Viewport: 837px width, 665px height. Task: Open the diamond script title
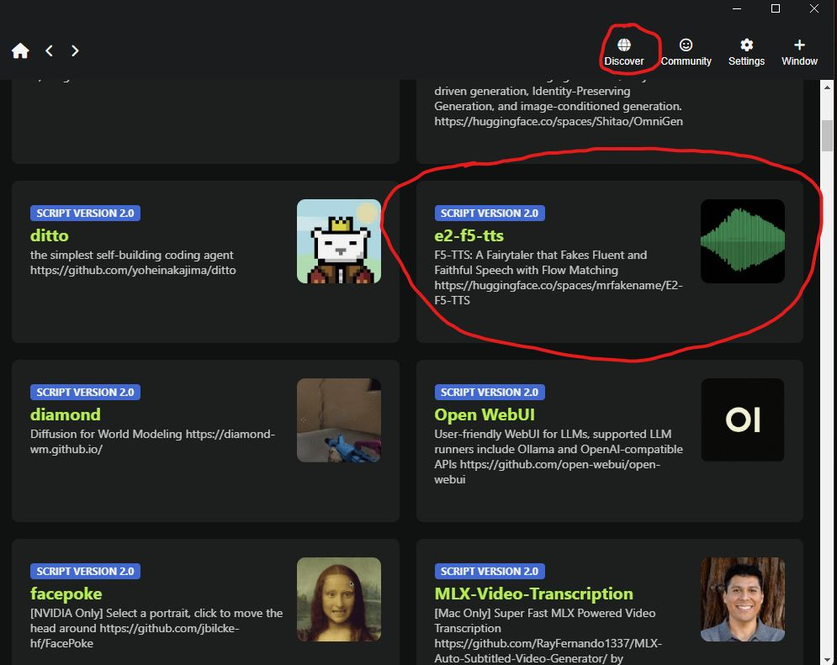(x=65, y=414)
